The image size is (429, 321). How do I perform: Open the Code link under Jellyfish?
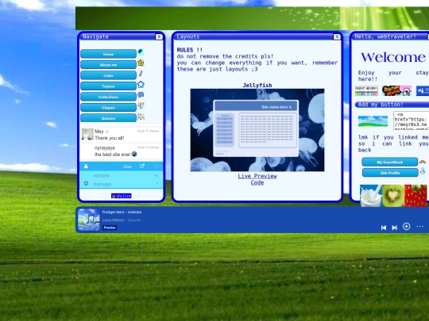click(x=257, y=182)
